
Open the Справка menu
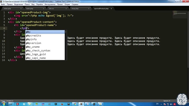coord(75,4)
